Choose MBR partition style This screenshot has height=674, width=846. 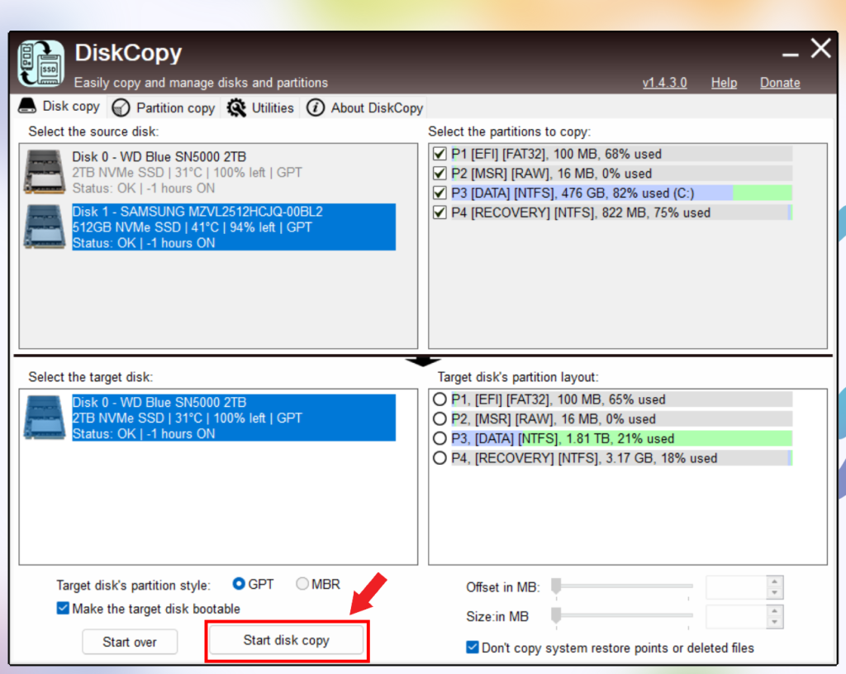pyautogui.click(x=302, y=584)
